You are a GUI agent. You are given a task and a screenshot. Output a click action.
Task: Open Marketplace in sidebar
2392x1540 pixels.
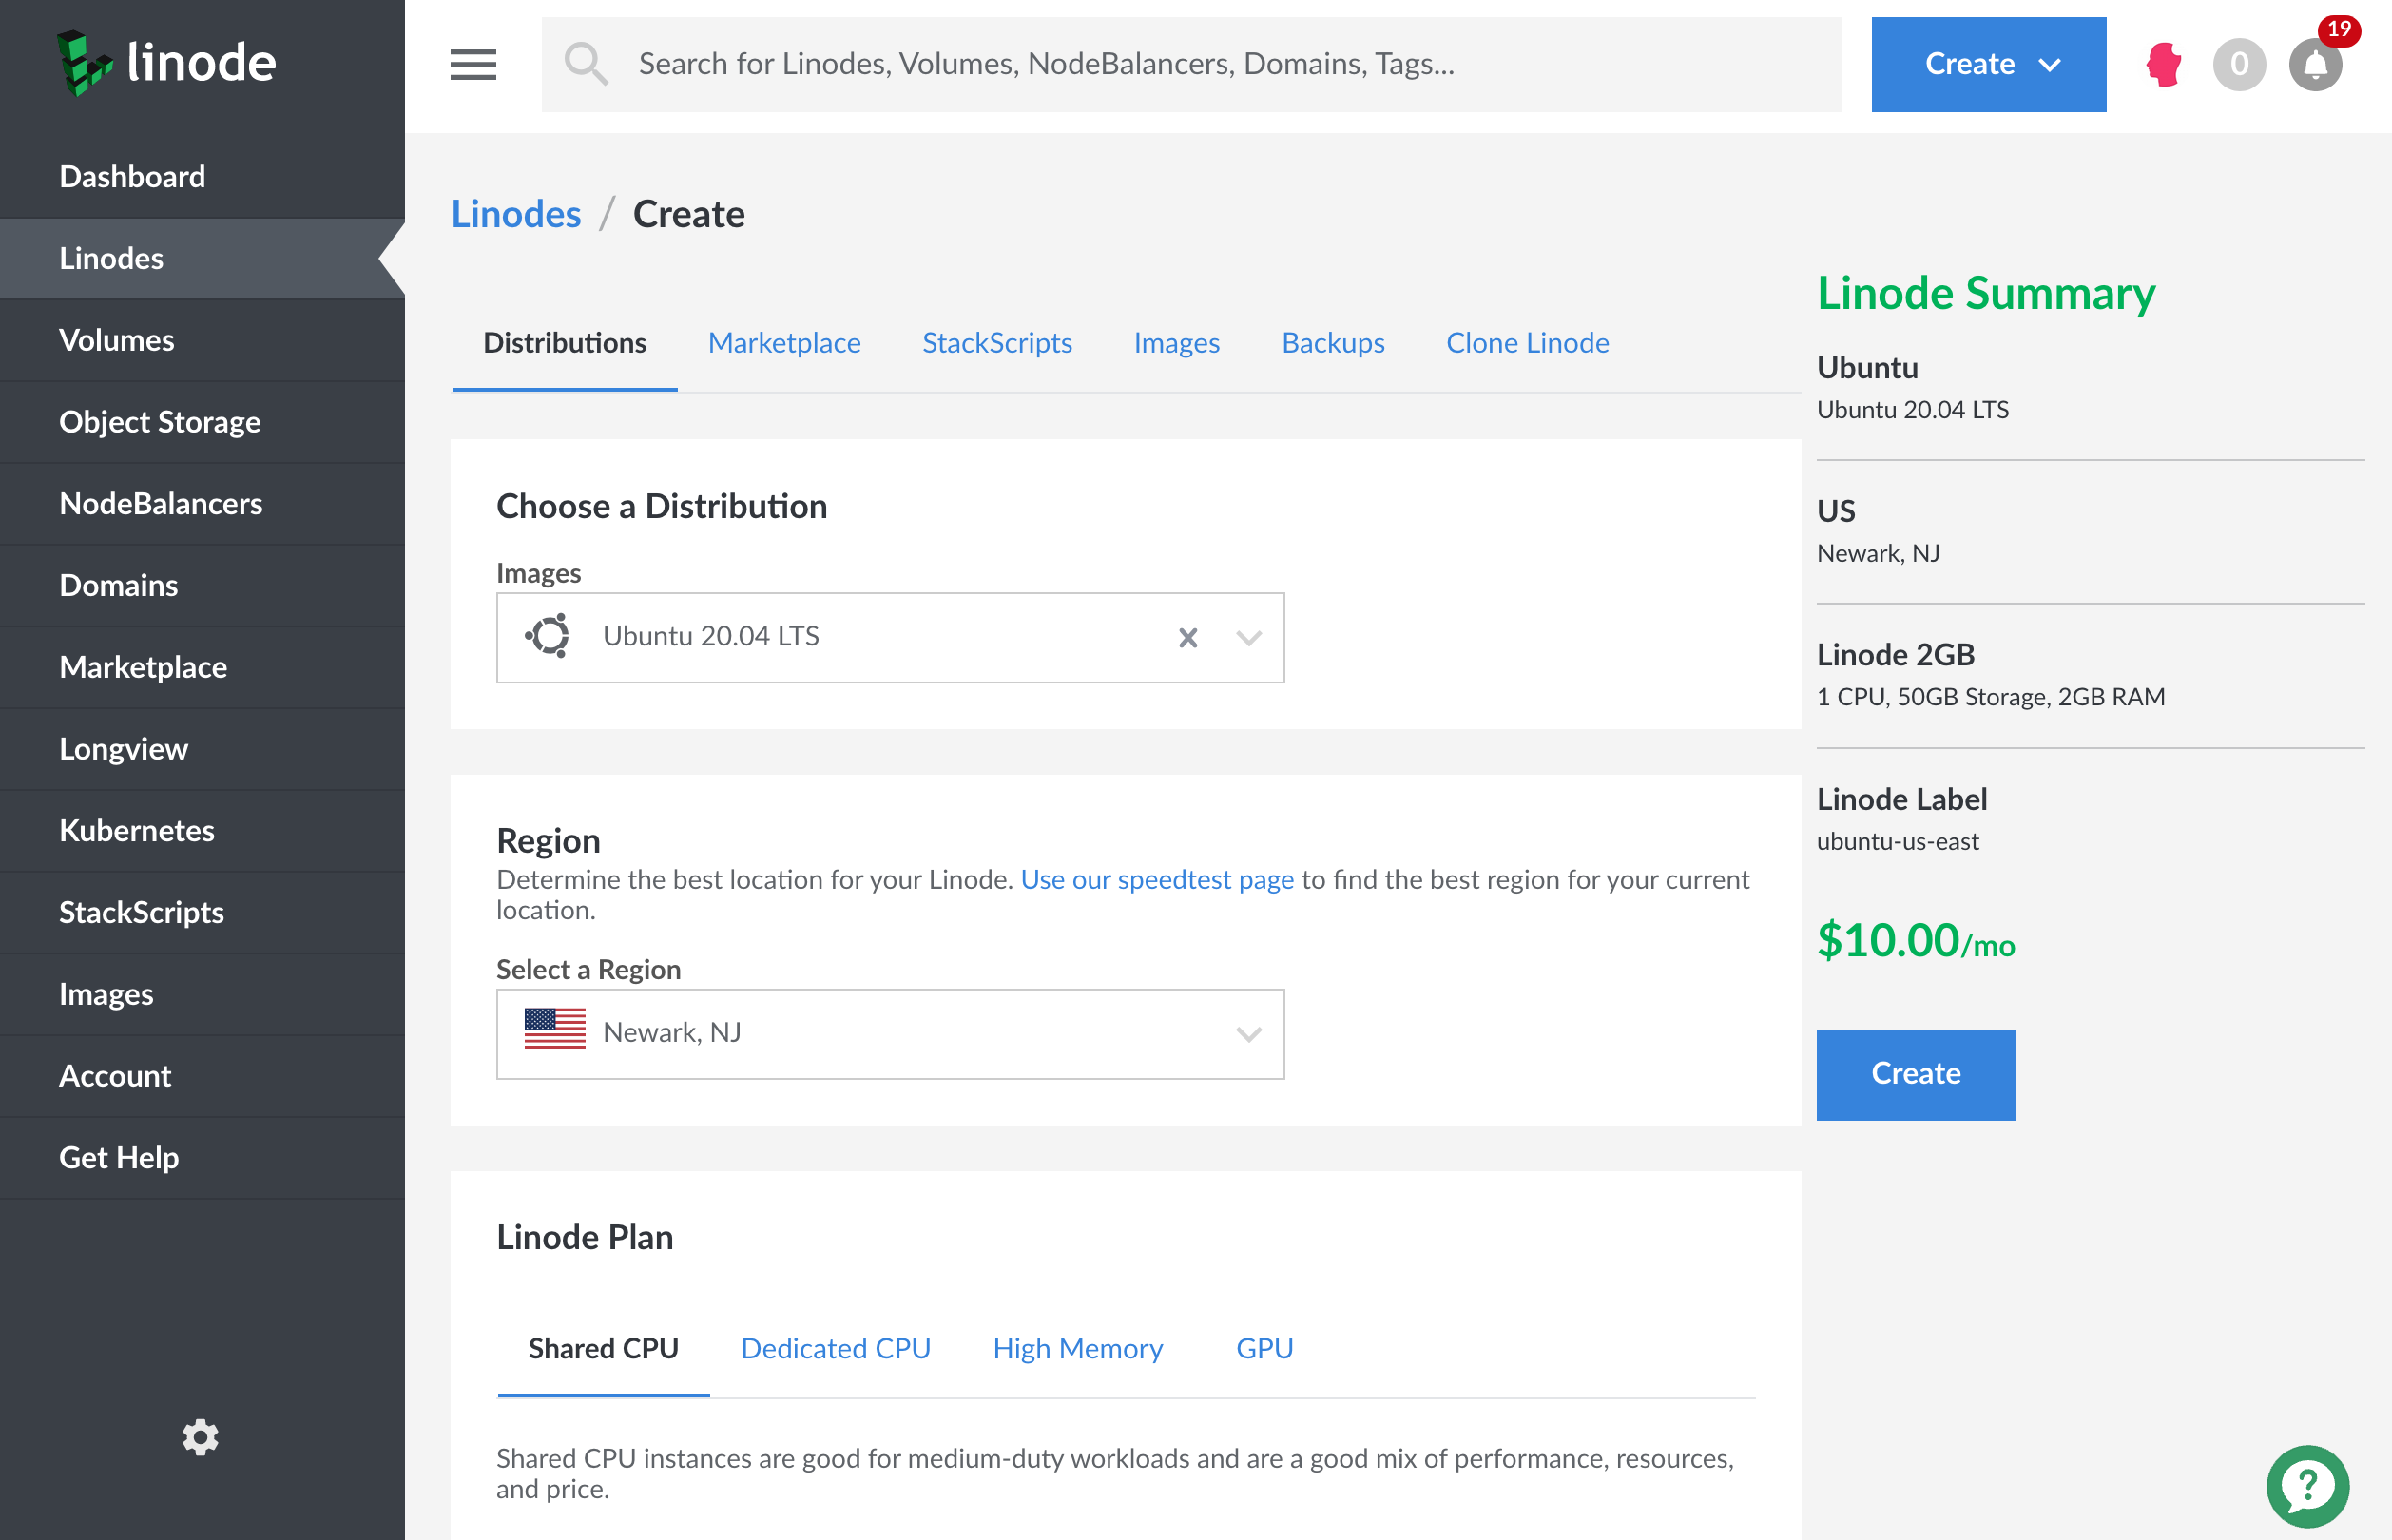[202, 667]
